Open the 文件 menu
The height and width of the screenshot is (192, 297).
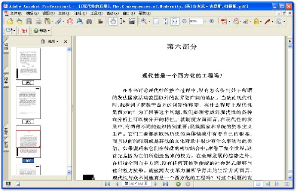(x=16, y=13)
